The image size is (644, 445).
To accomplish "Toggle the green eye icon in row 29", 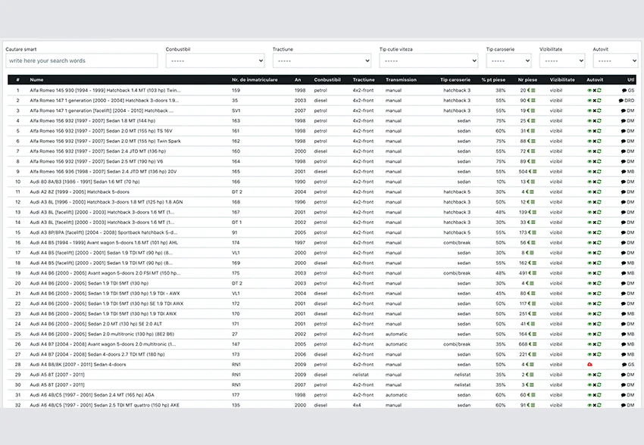I will [x=589, y=375].
